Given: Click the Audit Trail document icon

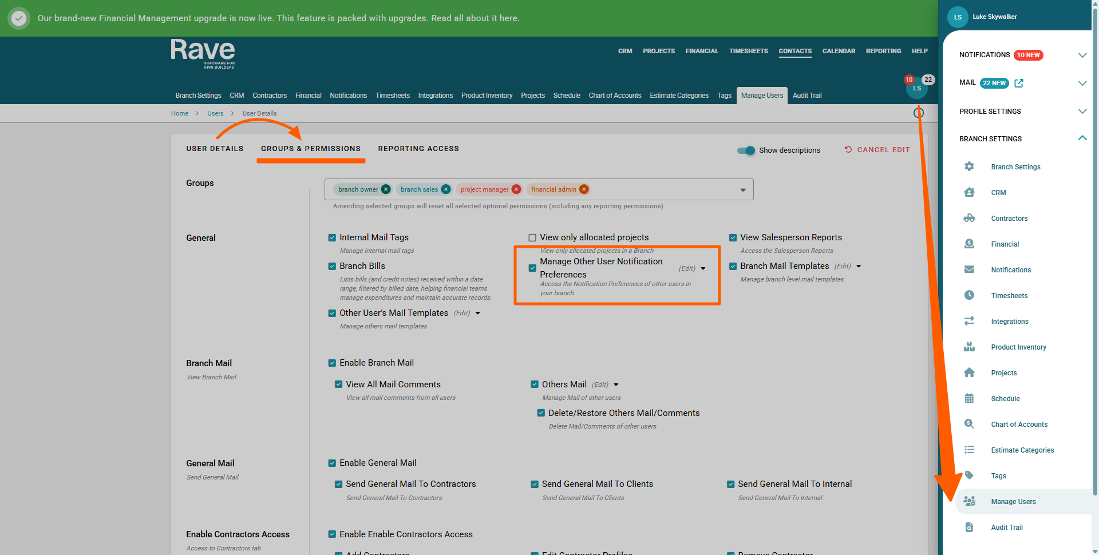Looking at the screenshot, I should pyautogui.click(x=969, y=527).
